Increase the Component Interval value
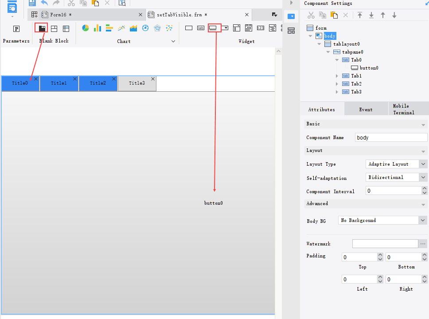Viewport: 429px width, 319px height. point(425,188)
